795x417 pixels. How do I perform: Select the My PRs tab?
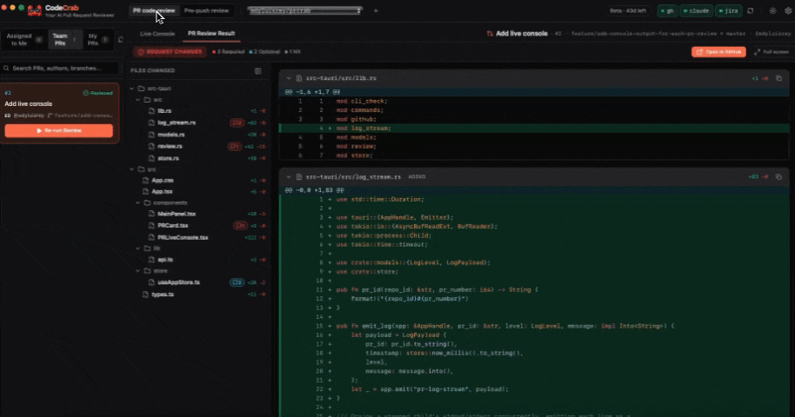[97, 39]
